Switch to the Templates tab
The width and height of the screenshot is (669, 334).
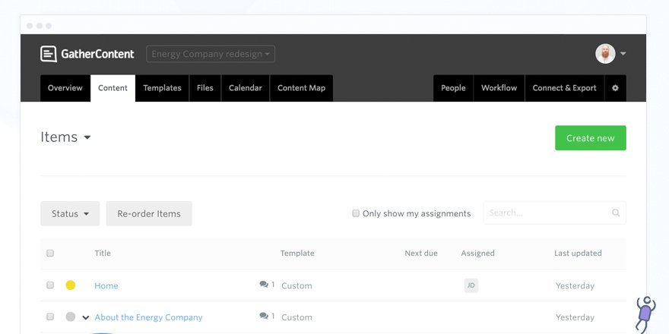[x=162, y=88]
